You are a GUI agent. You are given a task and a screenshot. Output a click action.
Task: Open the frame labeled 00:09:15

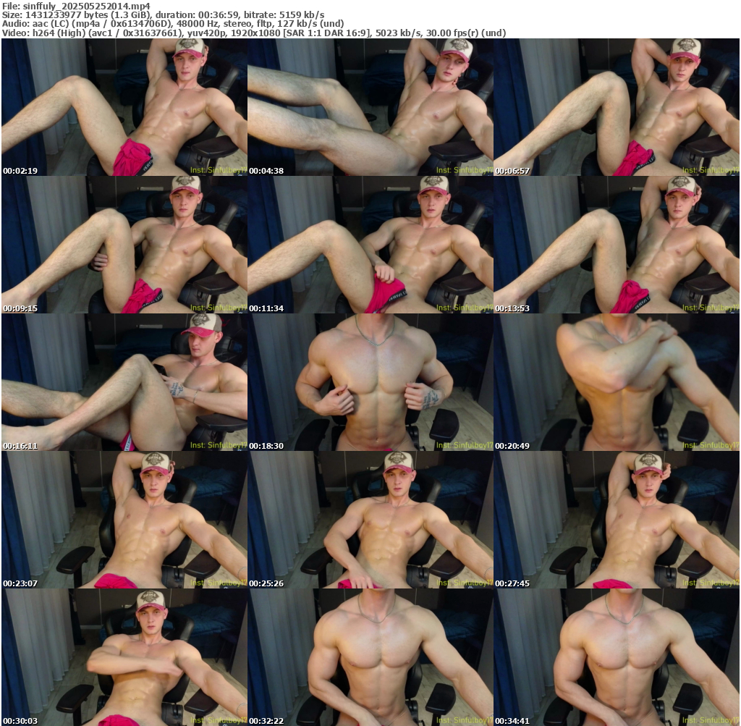coord(124,245)
